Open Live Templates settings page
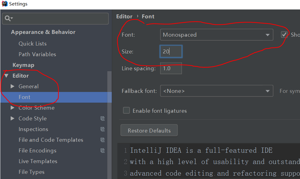 (38, 161)
